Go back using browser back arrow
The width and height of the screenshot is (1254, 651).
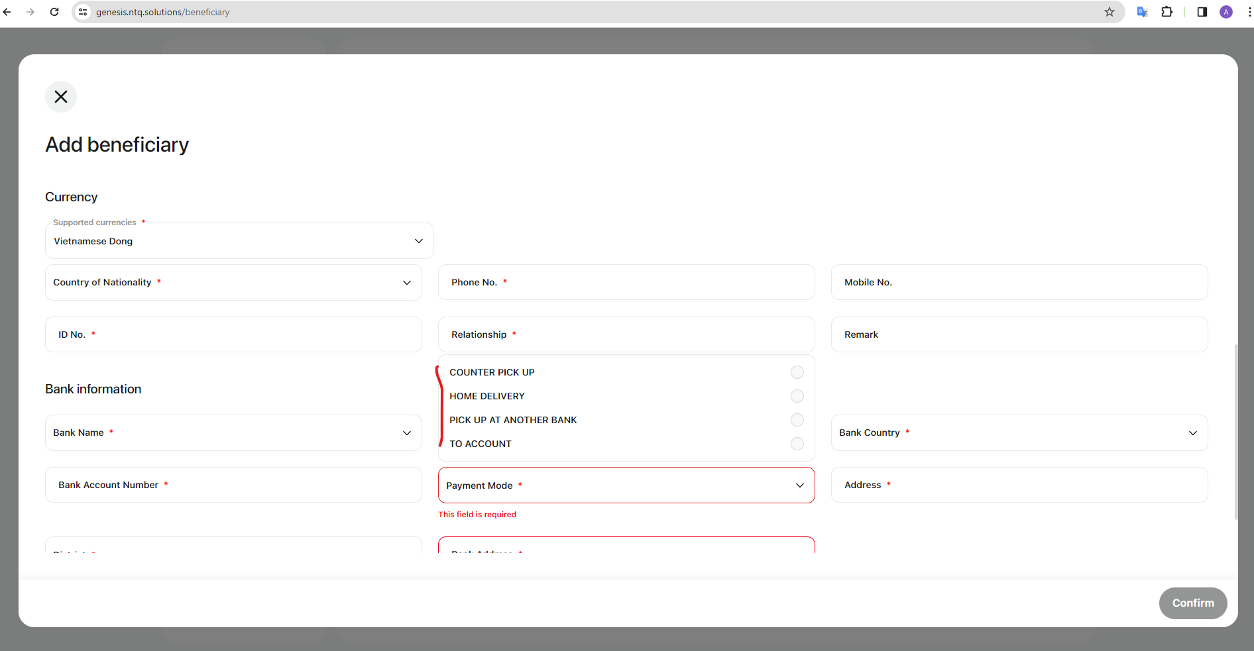click(x=7, y=12)
